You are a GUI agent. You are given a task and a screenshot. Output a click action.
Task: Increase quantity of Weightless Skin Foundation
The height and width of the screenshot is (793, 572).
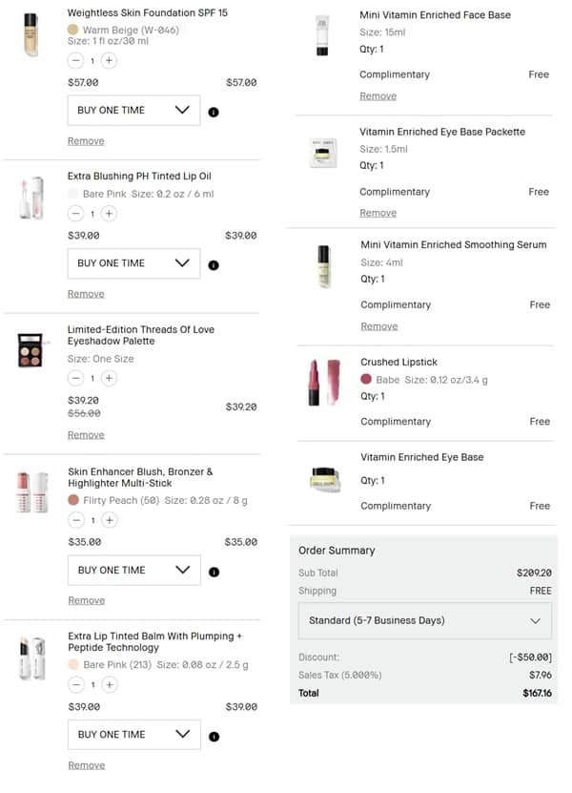pyautogui.click(x=110, y=61)
